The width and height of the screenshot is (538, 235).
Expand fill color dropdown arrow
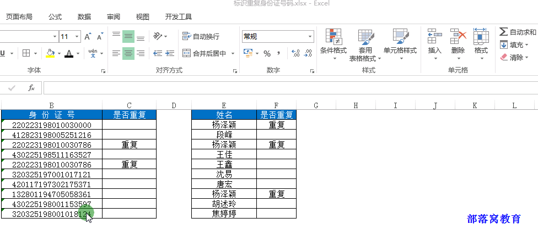click(60, 54)
